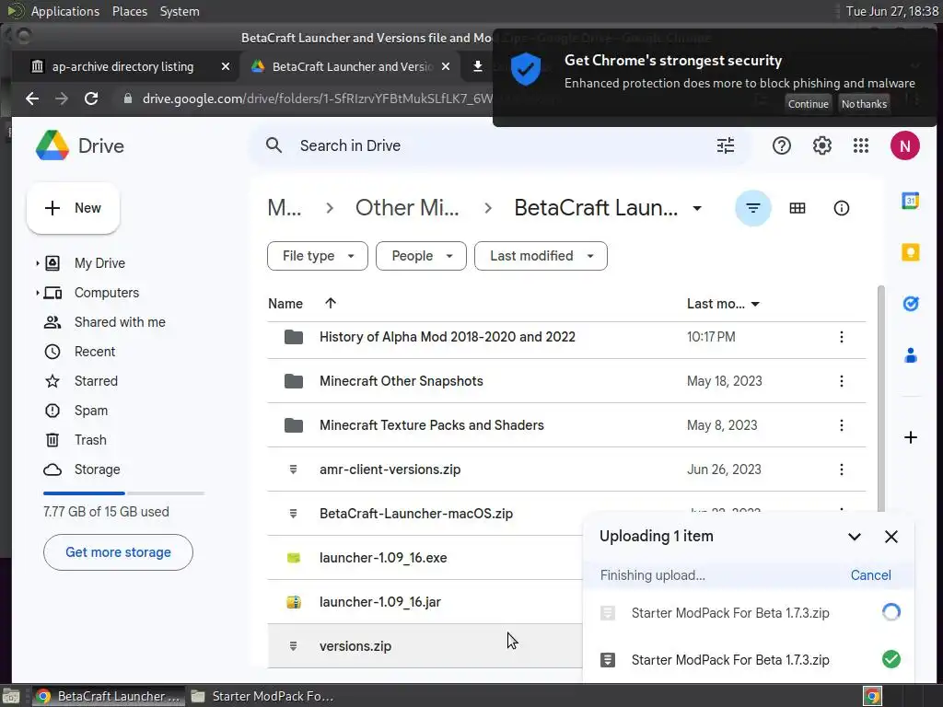The height and width of the screenshot is (707, 943).
Task: Click the storage usage progress bar
Action: point(123,493)
